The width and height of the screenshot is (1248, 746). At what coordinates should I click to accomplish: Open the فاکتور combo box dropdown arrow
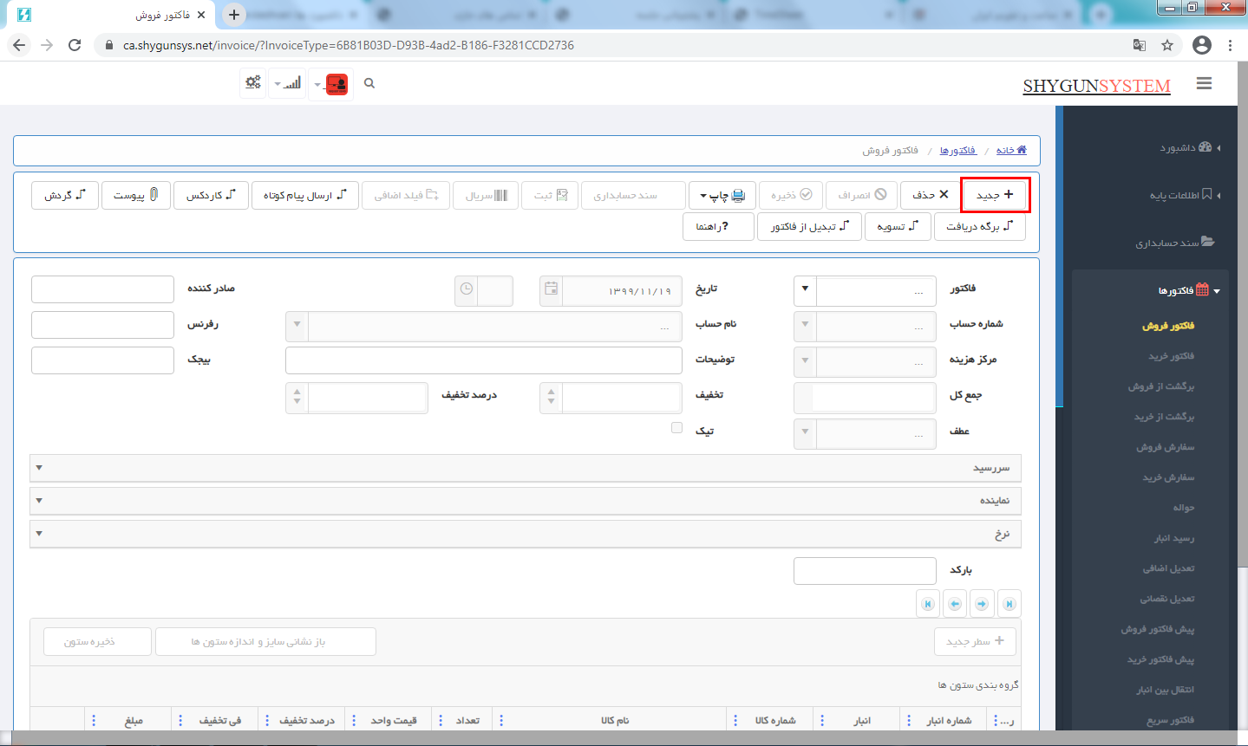[803, 290]
